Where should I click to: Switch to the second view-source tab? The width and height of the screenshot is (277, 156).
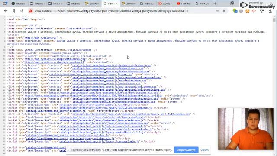(x=147, y=3)
